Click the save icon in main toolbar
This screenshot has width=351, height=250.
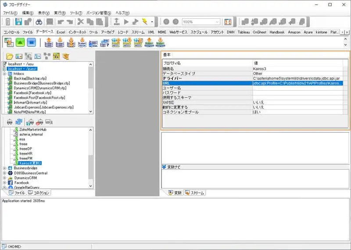point(18,21)
